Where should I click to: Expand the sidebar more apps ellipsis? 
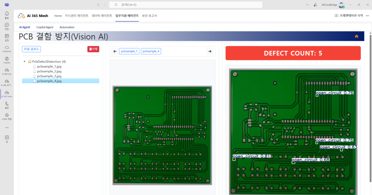(7, 128)
